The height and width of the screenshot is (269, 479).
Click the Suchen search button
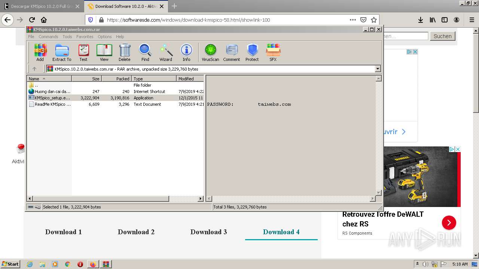[443, 36]
